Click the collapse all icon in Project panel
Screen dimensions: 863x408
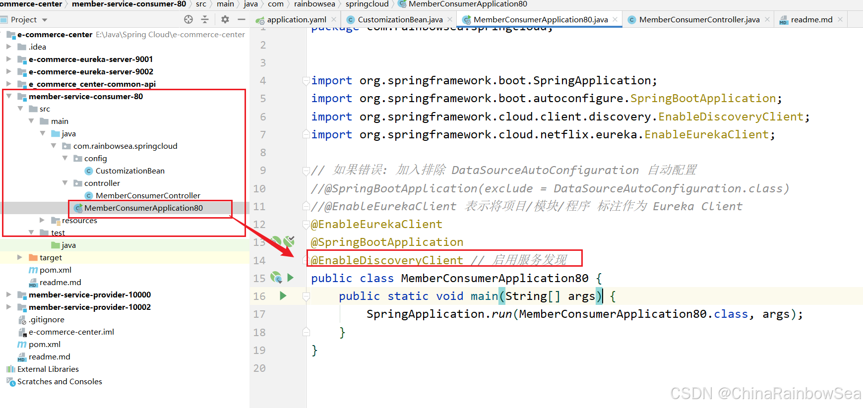pyautogui.click(x=205, y=19)
